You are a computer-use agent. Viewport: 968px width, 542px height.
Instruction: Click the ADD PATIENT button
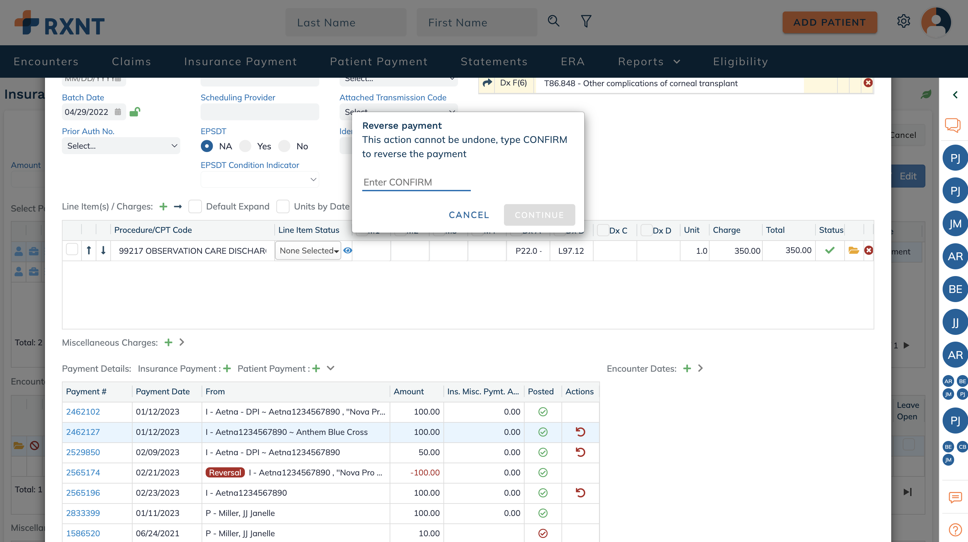point(830,23)
